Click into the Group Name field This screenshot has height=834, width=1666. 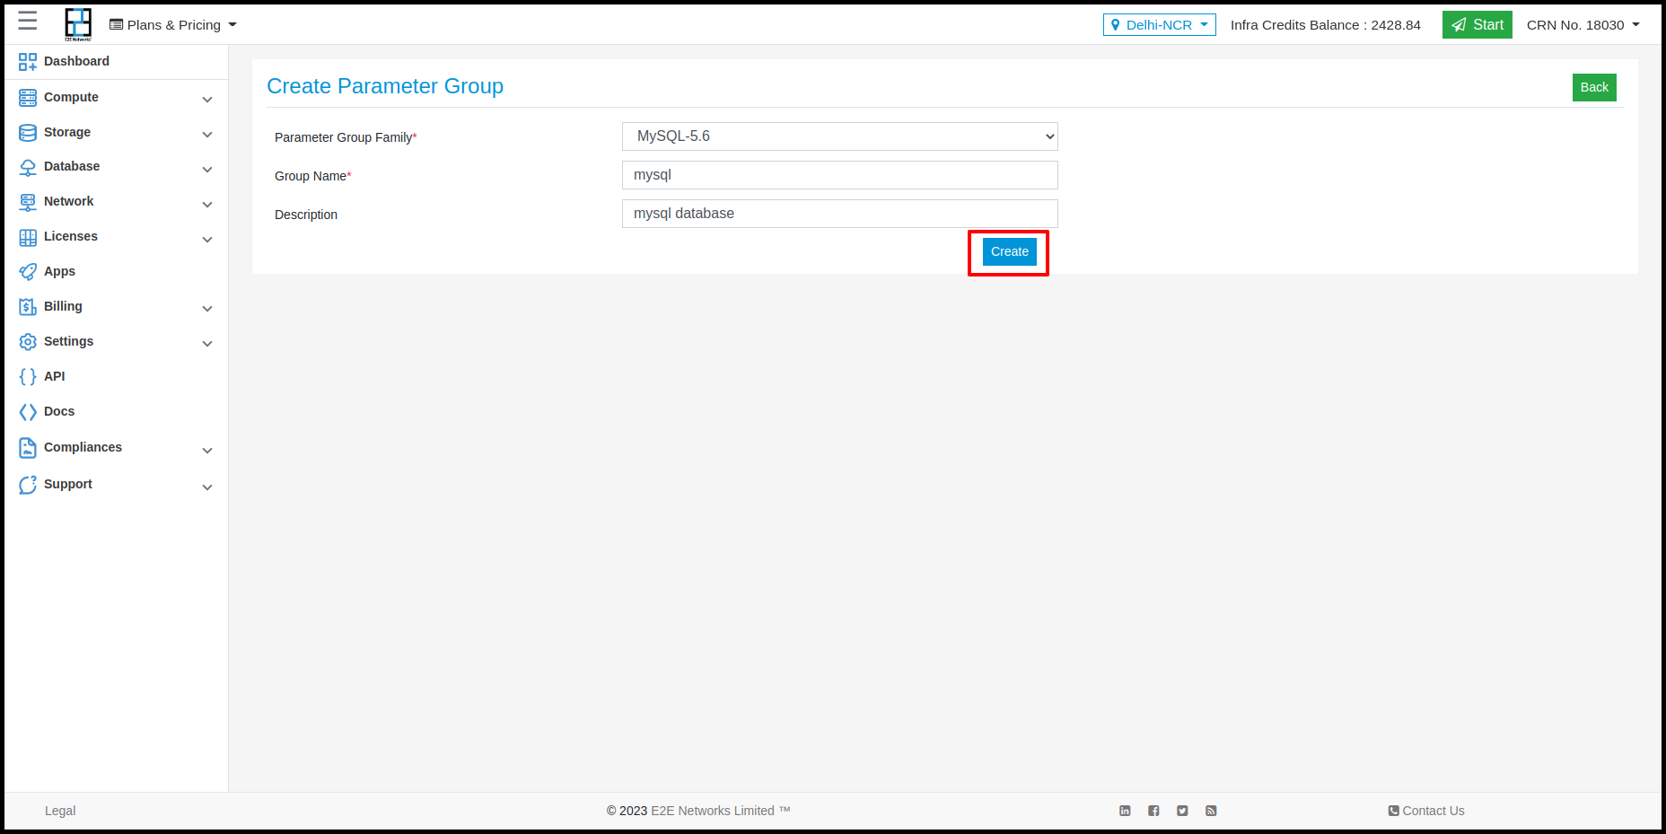point(839,175)
